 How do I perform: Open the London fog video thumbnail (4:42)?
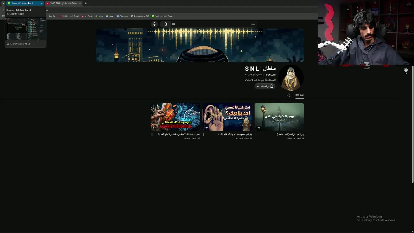pyautogui.click(x=279, y=117)
